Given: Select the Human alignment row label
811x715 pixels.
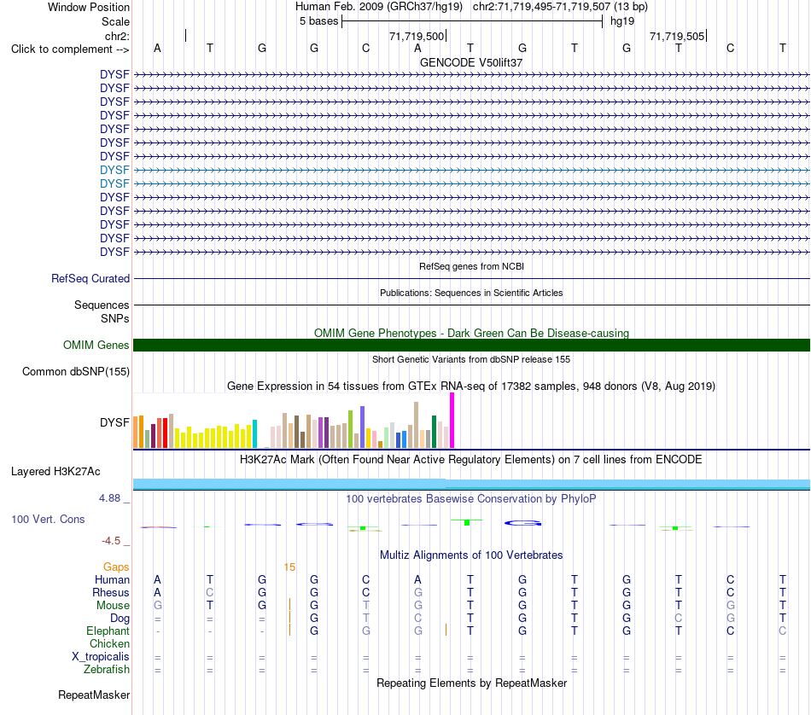Looking at the screenshot, I should point(112,579).
